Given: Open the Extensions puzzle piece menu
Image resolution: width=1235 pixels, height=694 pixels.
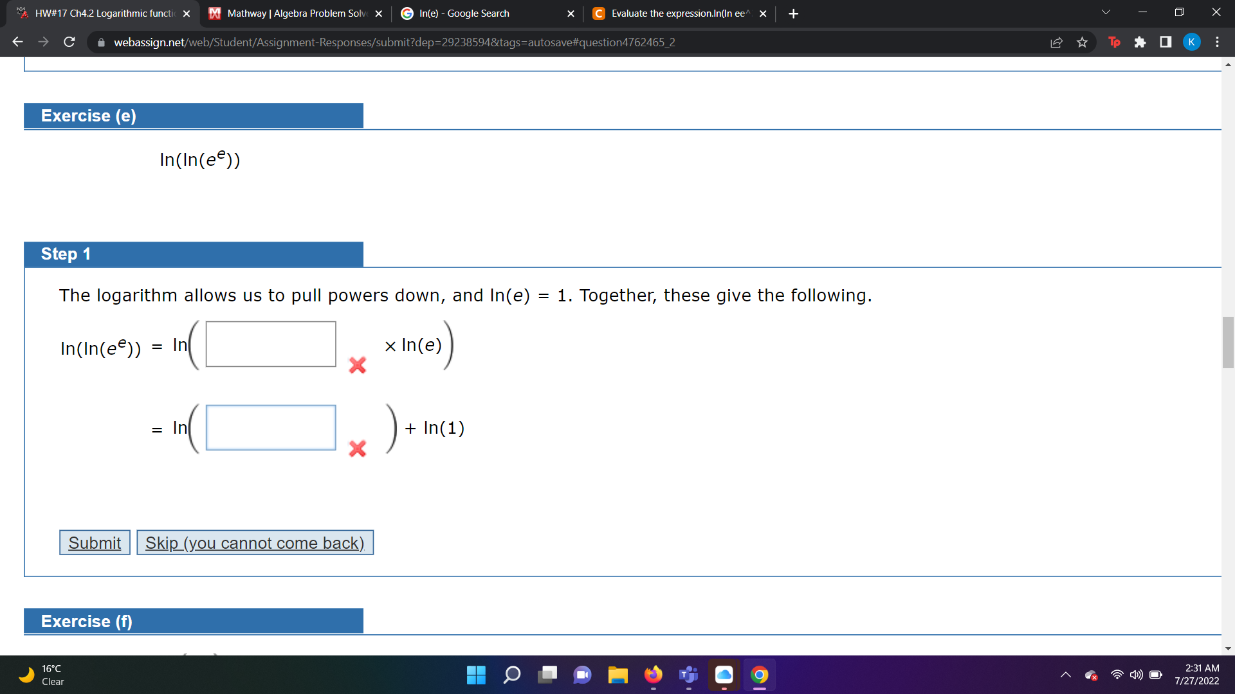Looking at the screenshot, I should click(x=1140, y=42).
